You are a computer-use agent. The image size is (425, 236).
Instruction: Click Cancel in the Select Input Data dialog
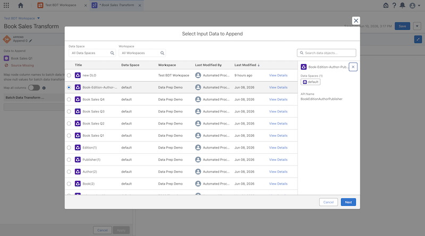328,202
